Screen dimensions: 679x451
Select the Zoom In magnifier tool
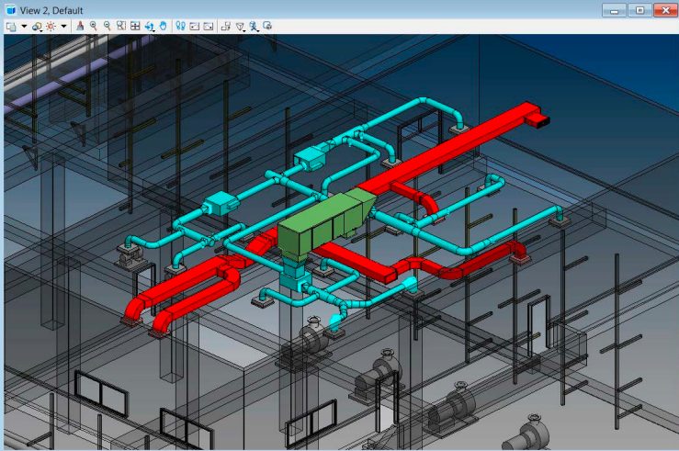[x=94, y=26]
